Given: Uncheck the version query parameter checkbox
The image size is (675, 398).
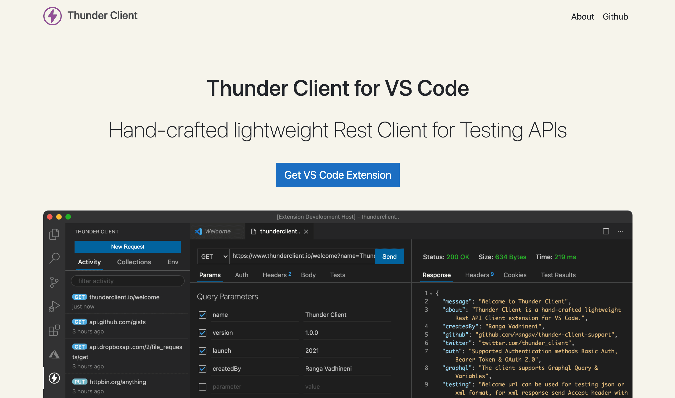Looking at the screenshot, I should coord(202,333).
